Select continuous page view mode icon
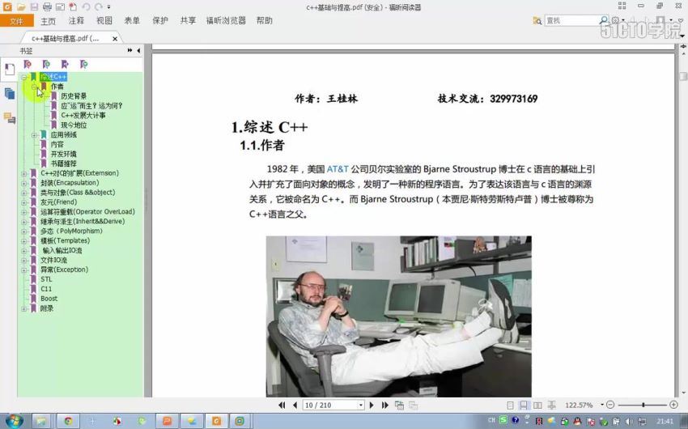The image size is (688, 429). [x=524, y=406]
